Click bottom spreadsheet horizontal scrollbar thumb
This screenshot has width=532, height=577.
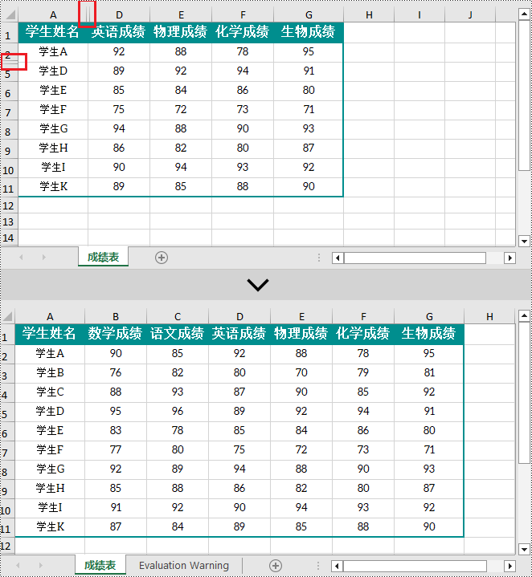coord(415,566)
